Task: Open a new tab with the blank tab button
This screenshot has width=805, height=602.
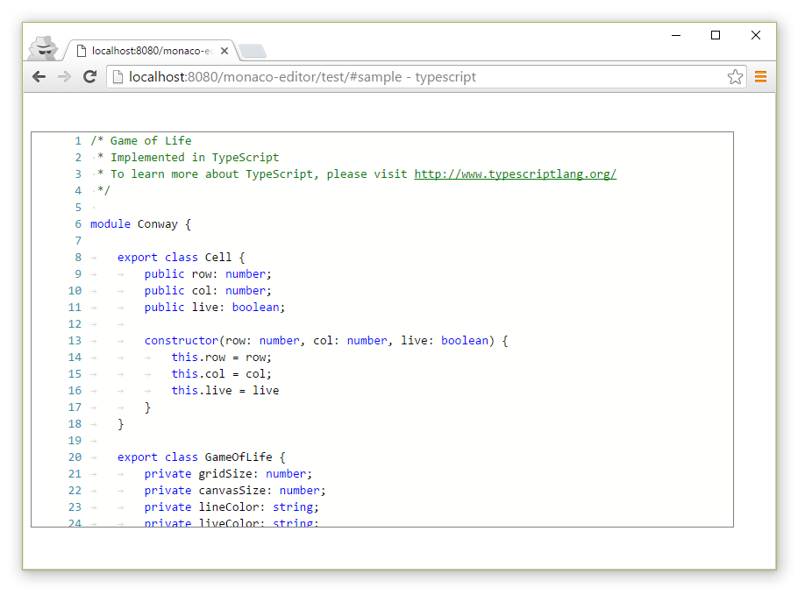Action: tap(252, 51)
